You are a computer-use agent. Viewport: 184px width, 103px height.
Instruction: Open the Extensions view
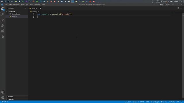point(3,31)
